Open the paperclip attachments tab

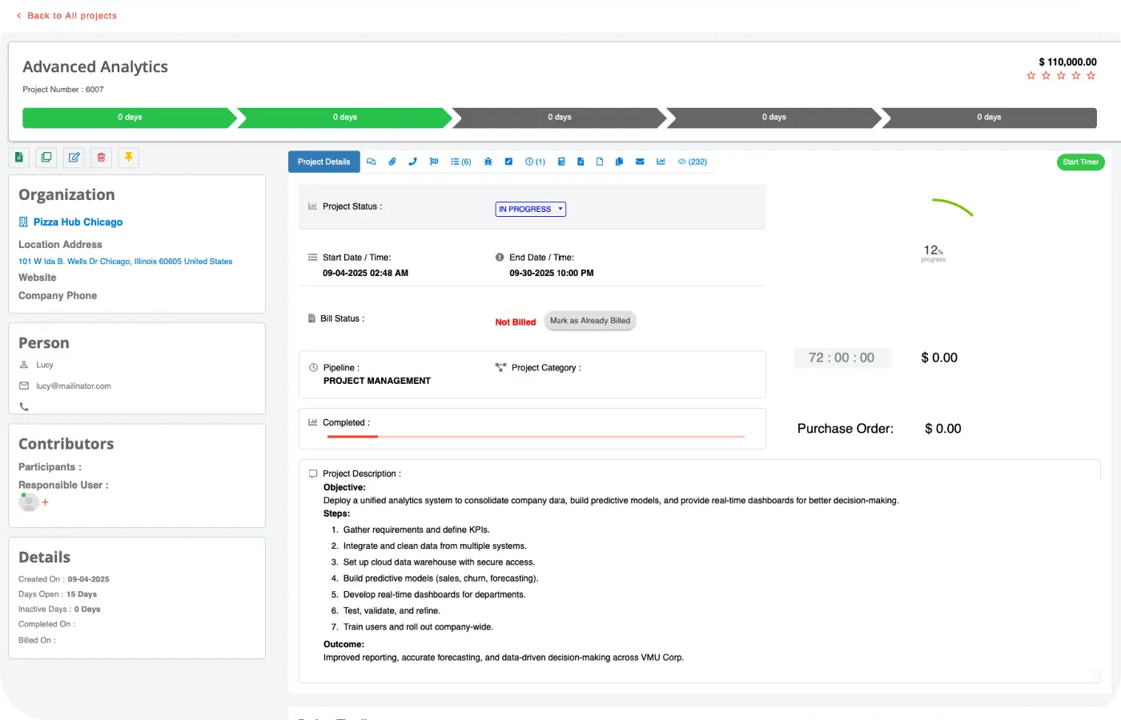(392, 162)
